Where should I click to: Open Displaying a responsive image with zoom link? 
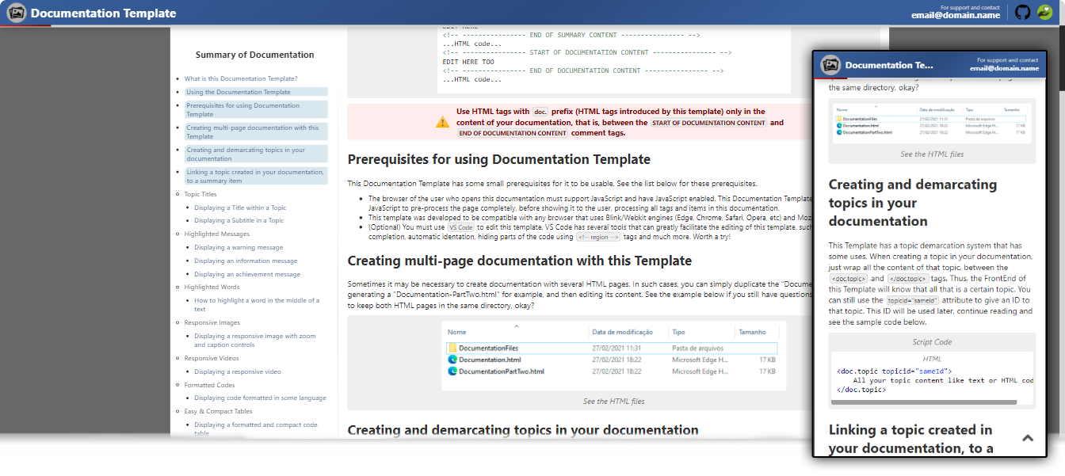(x=255, y=341)
